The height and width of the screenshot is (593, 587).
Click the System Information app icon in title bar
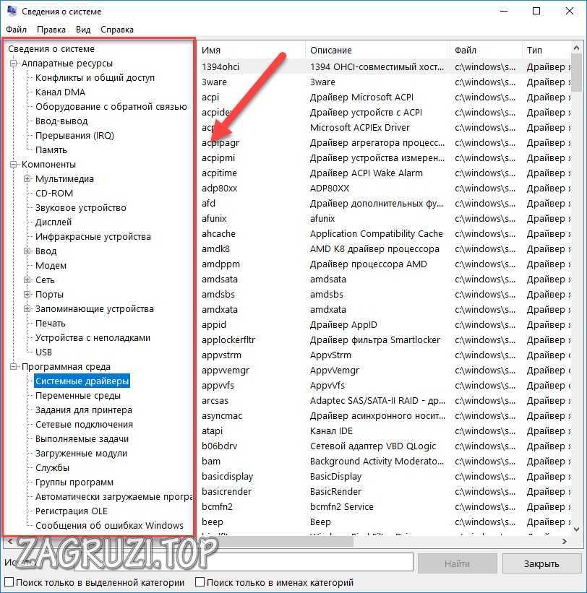click(x=12, y=12)
